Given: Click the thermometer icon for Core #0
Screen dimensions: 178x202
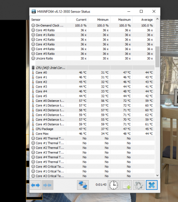Looking at the screenshot, I should pyautogui.click(x=33, y=72).
